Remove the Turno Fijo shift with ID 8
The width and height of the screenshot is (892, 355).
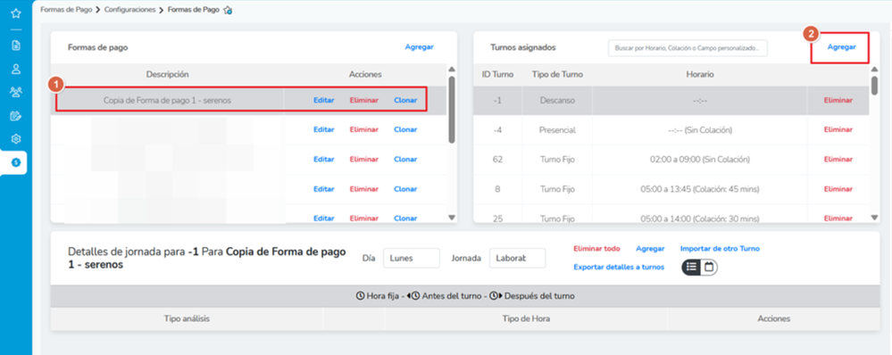click(838, 189)
